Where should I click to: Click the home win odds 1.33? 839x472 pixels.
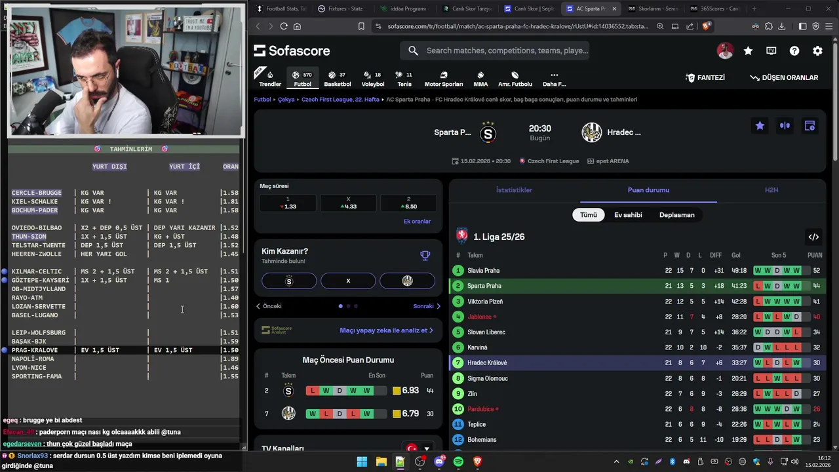click(x=287, y=203)
